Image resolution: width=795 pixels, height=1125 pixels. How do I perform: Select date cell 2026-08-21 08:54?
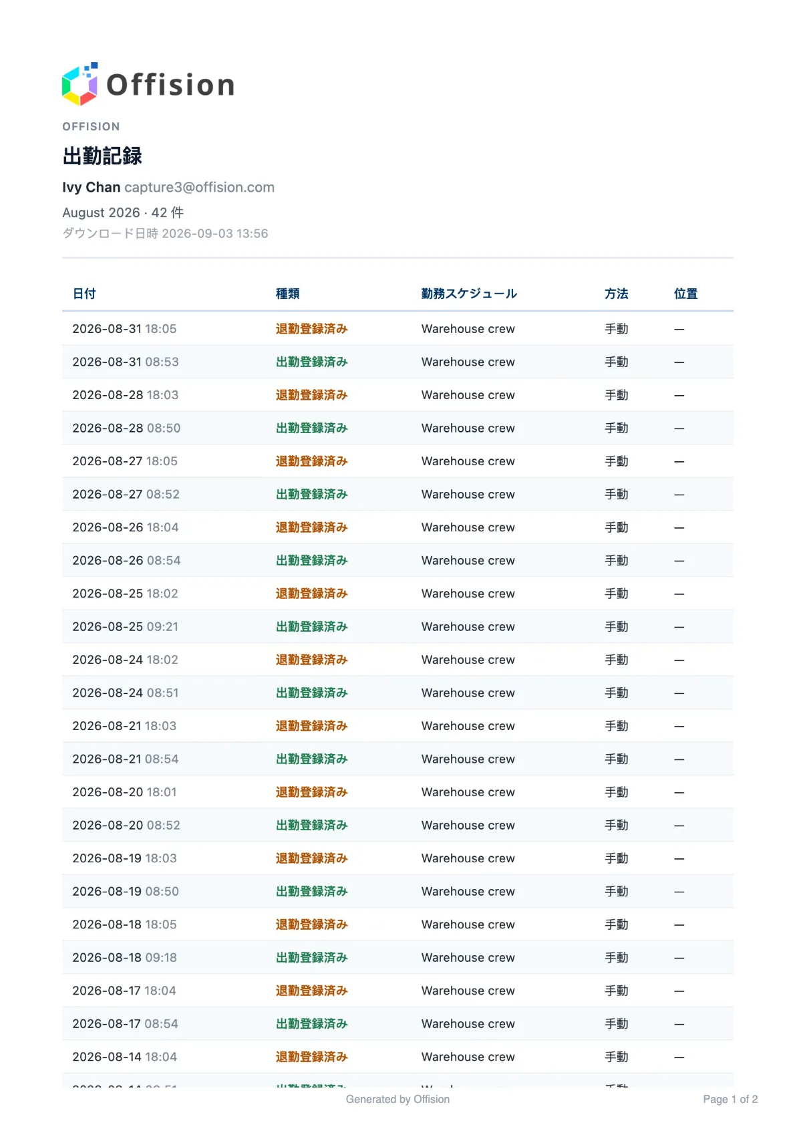point(126,759)
